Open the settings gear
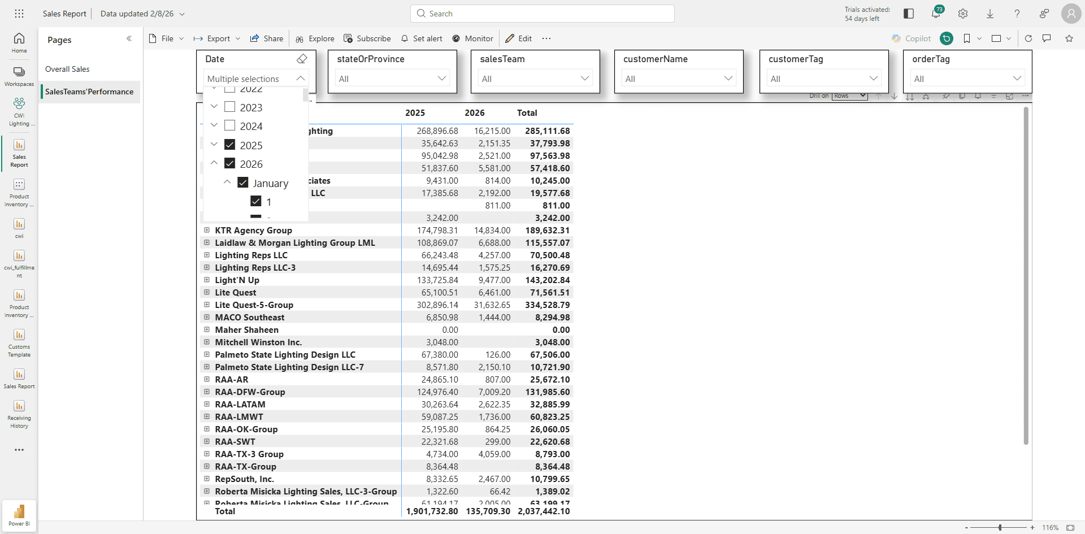This screenshot has width=1085, height=534. (x=963, y=14)
